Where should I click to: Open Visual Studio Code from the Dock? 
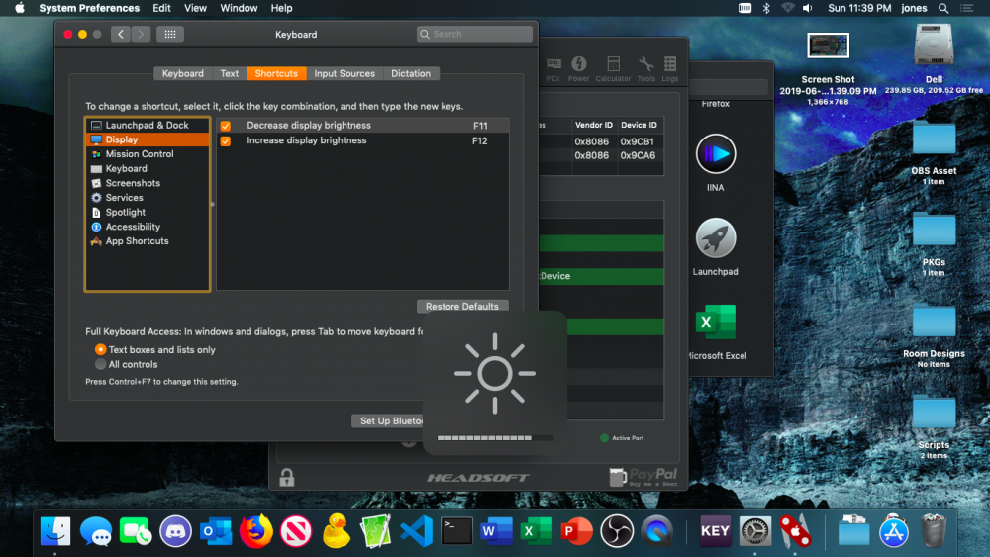click(x=416, y=531)
